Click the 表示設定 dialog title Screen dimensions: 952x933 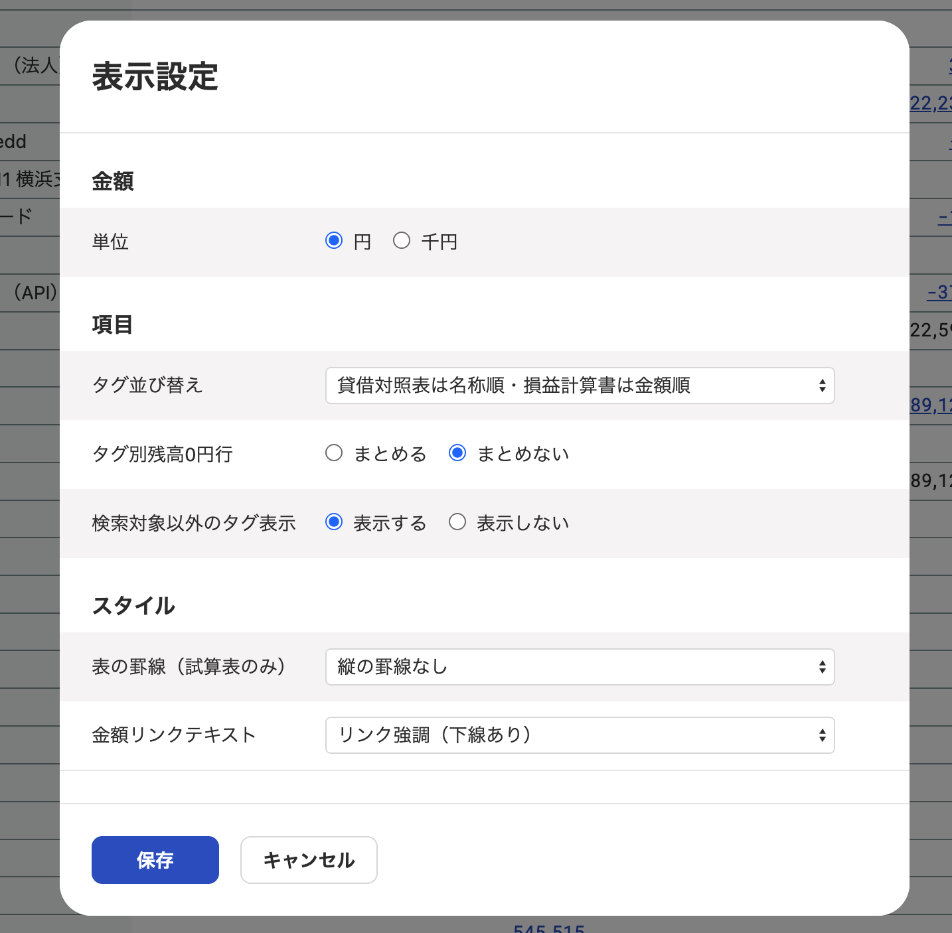(x=155, y=77)
